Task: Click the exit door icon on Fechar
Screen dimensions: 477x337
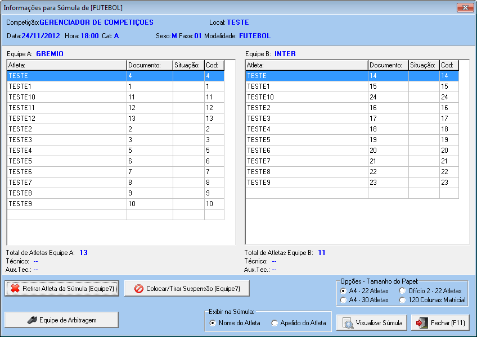Action: pyautogui.click(x=422, y=323)
